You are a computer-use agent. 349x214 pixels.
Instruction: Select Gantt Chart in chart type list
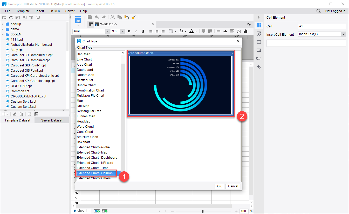pos(85,132)
